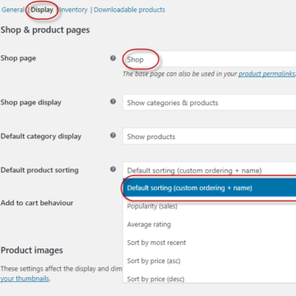Click the Shop page display label
Image resolution: width=296 pixels, height=296 pixels.
(x=31, y=103)
